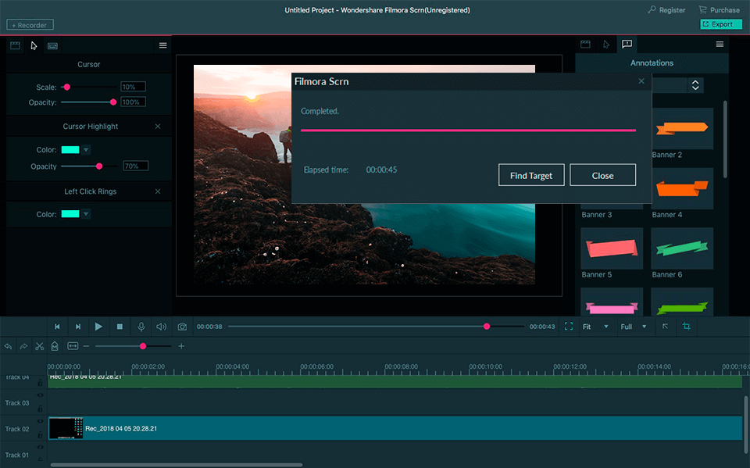Open the left panel hamburger menu
This screenshot has height=468, width=750.
tap(162, 45)
